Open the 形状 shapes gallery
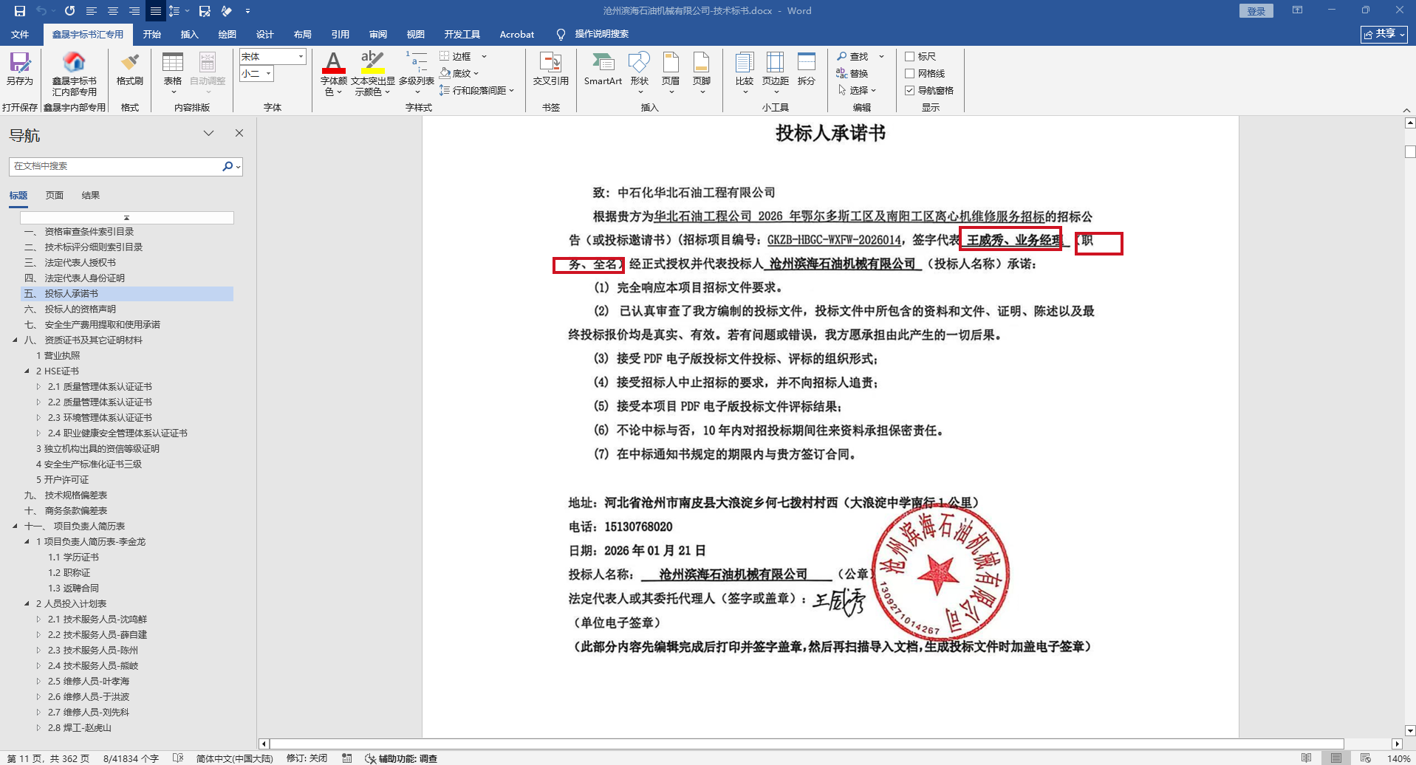Image resolution: width=1416 pixels, height=765 pixels. pos(640,72)
